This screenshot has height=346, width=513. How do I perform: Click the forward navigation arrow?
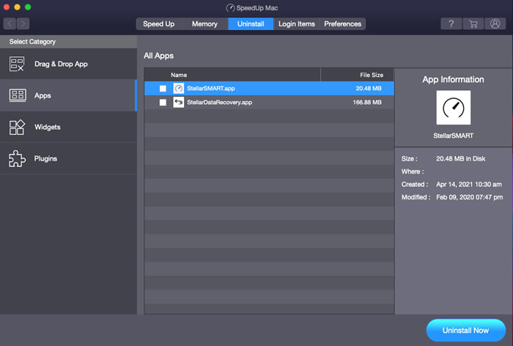pos(23,23)
